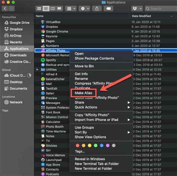
Task: Apply the blue tag color
Action: (102, 145)
